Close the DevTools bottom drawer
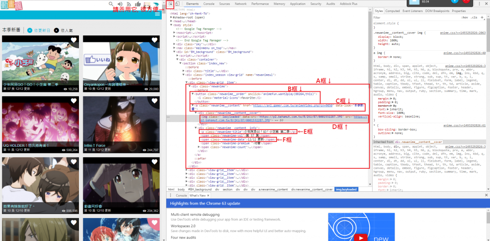Screen dimensions: 490x241 coord(486,195)
